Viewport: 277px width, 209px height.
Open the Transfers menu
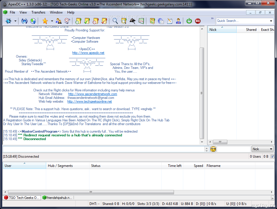click(38, 12)
